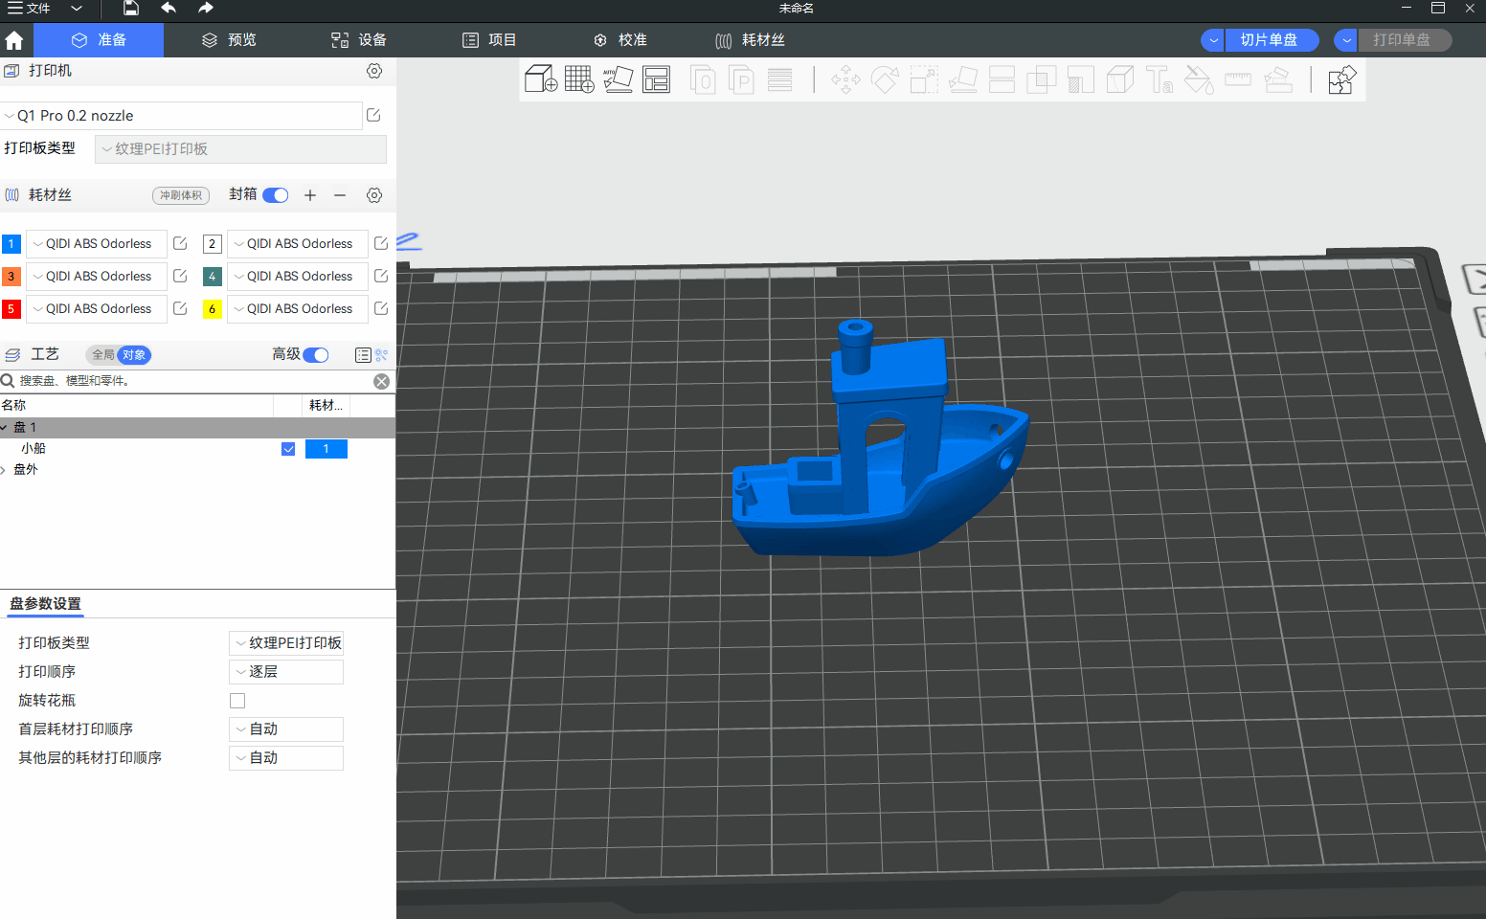1486x919 pixels.
Task: Open the 校准 tab
Action: (620, 40)
